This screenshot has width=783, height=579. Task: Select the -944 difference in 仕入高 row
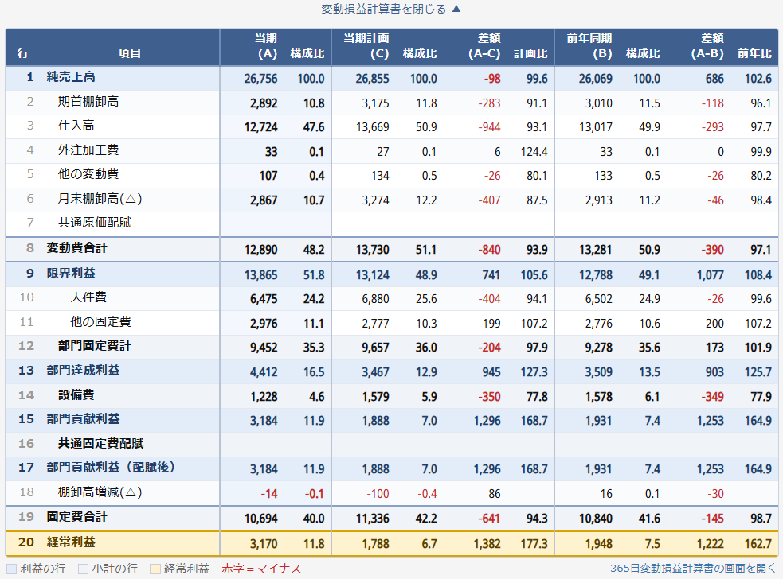click(x=489, y=128)
